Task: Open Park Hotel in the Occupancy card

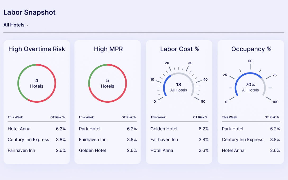Action: pos(232,129)
